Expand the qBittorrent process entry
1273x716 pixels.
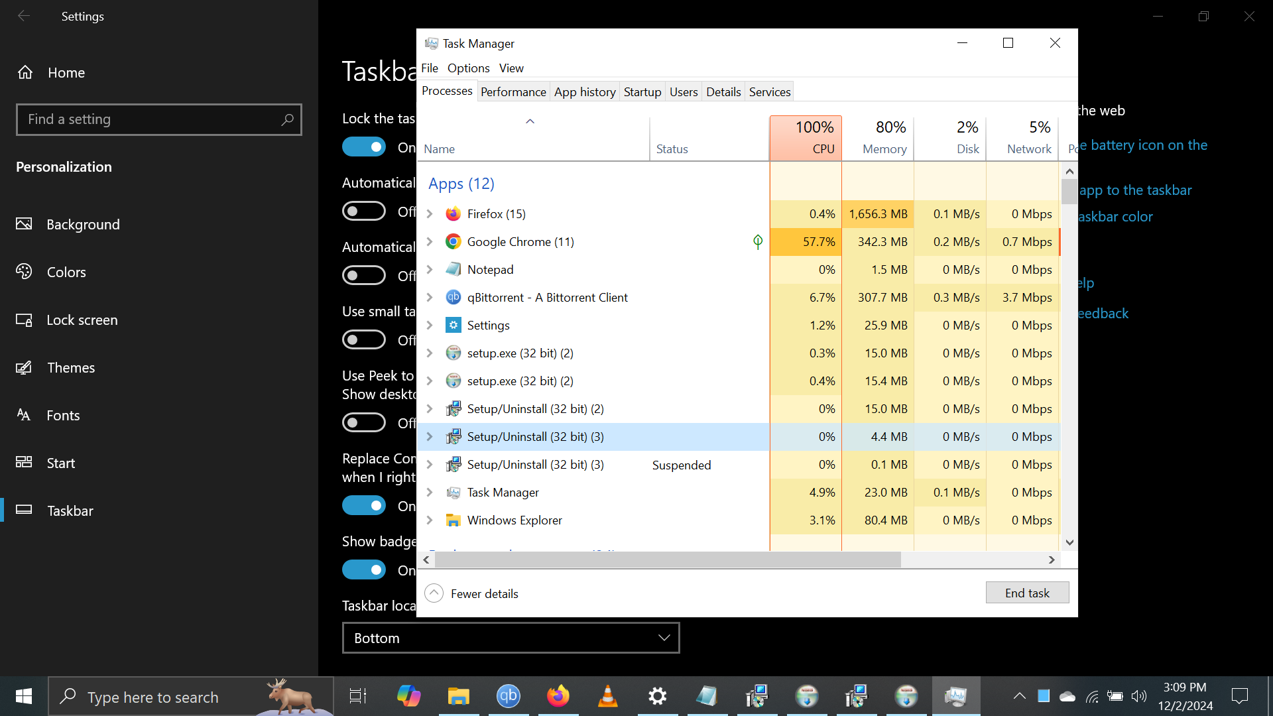pos(430,298)
